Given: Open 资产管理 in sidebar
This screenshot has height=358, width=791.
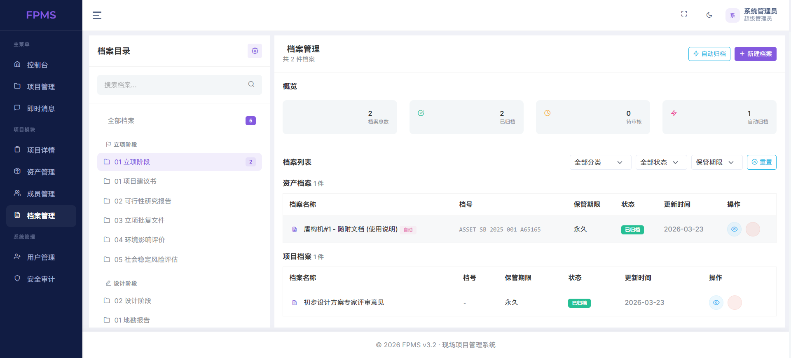Looking at the screenshot, I should (x=41, y=172).
